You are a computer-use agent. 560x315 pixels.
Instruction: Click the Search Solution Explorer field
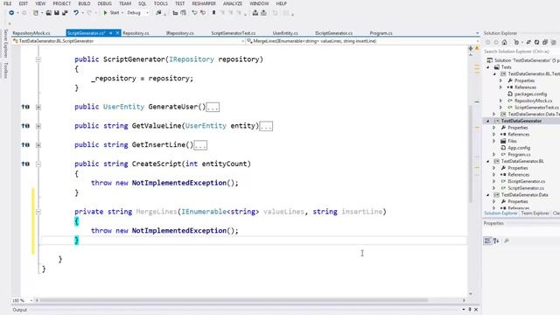(521, 52)
